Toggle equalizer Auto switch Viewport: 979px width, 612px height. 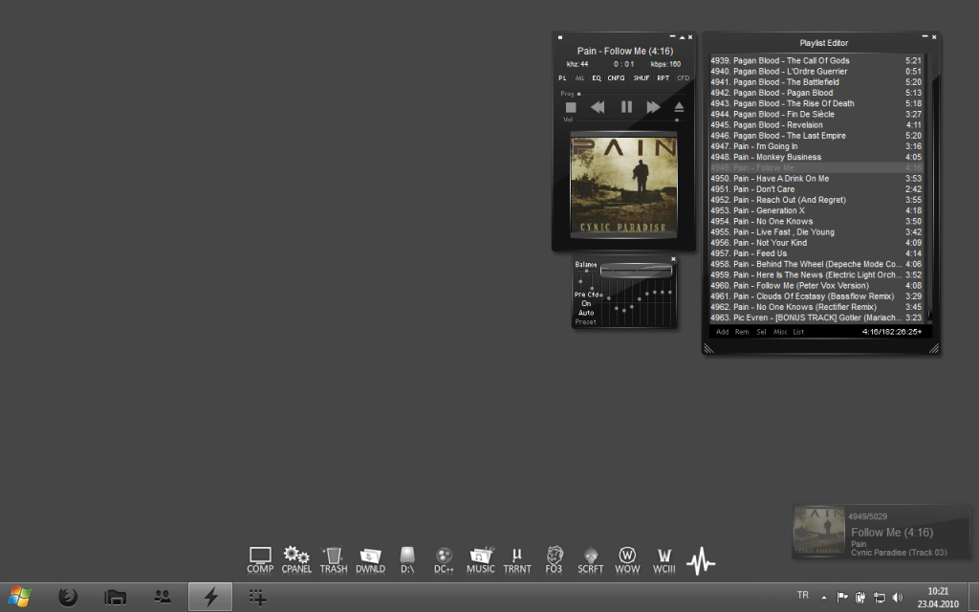point(586,313)
